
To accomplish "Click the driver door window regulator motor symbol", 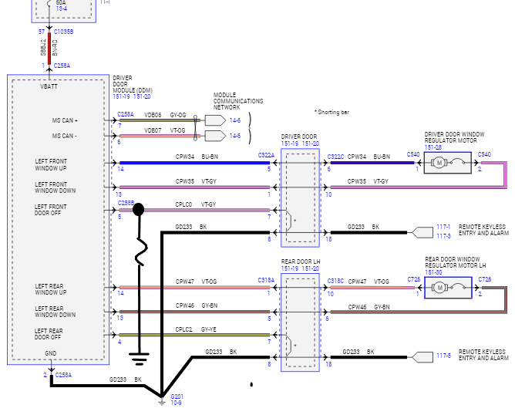I will 448,163.
